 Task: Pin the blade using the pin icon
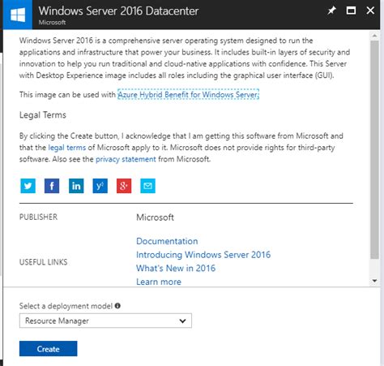click(331, 11)
